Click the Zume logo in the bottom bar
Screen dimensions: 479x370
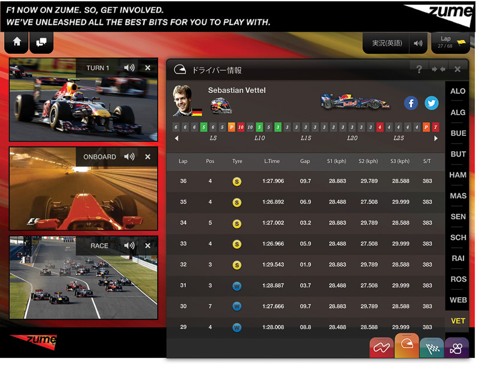click(34, 341)
